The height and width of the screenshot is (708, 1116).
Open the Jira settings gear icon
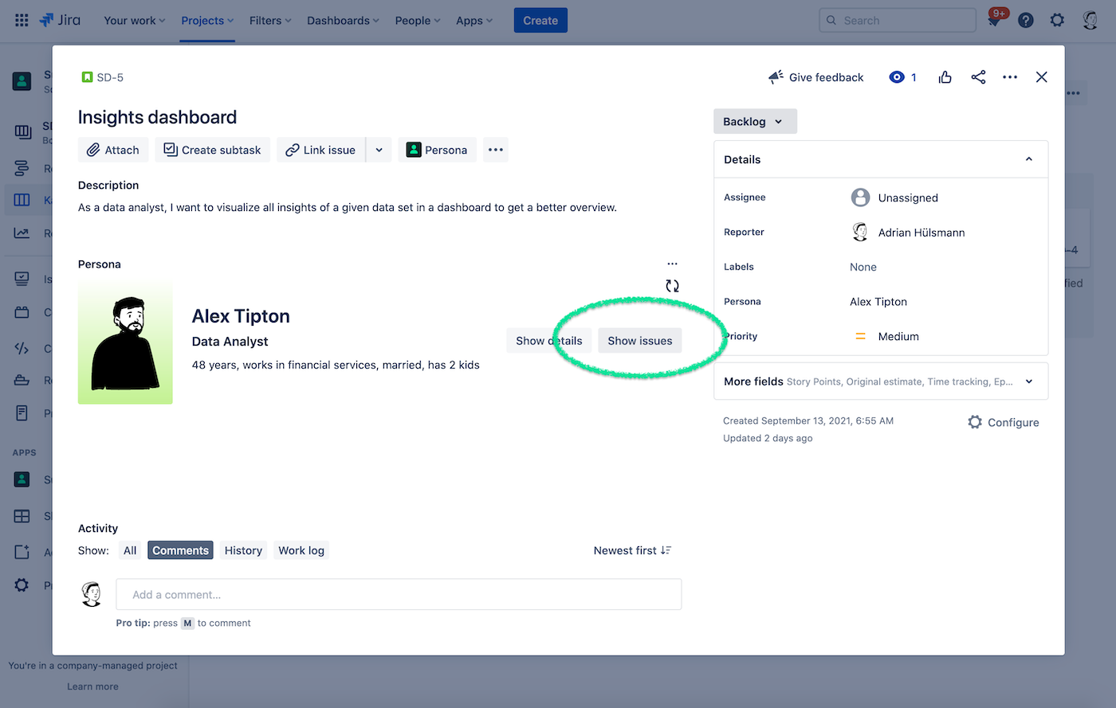click(x=1057, y=21)
